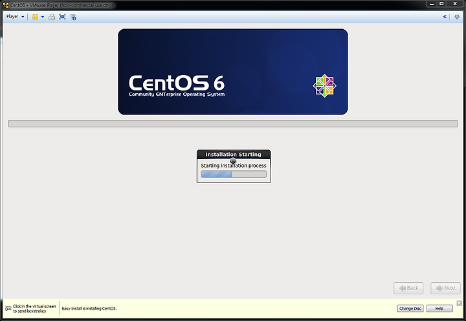
Task: Click 'Starting installation process' text
Action: [234, 166]
